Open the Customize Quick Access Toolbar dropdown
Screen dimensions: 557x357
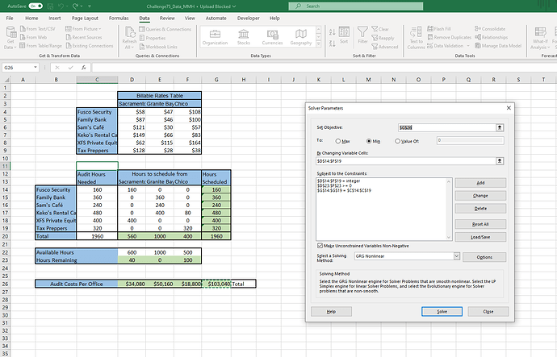(x=89, y=6)
